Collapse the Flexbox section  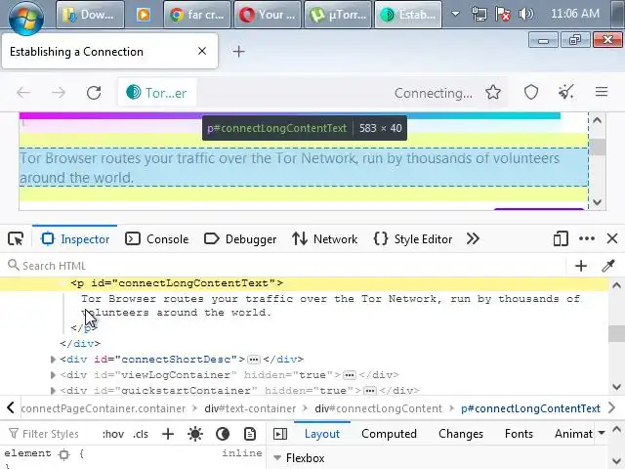pos(277,458)
